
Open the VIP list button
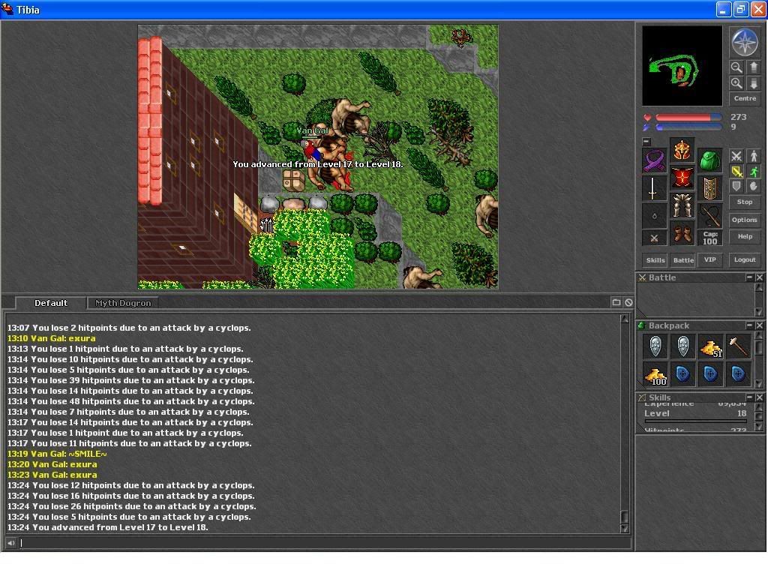[710, 260]
